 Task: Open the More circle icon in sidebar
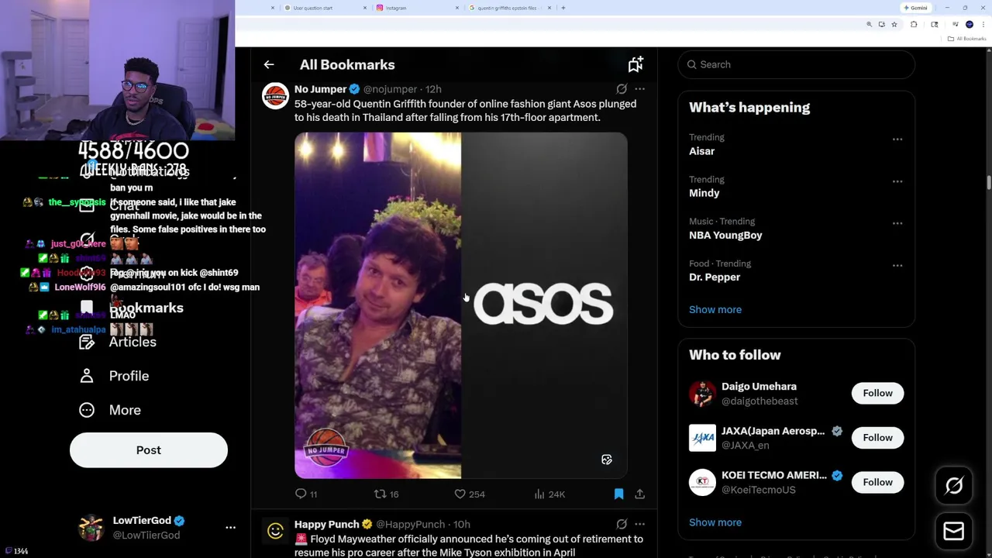(87, 410)
